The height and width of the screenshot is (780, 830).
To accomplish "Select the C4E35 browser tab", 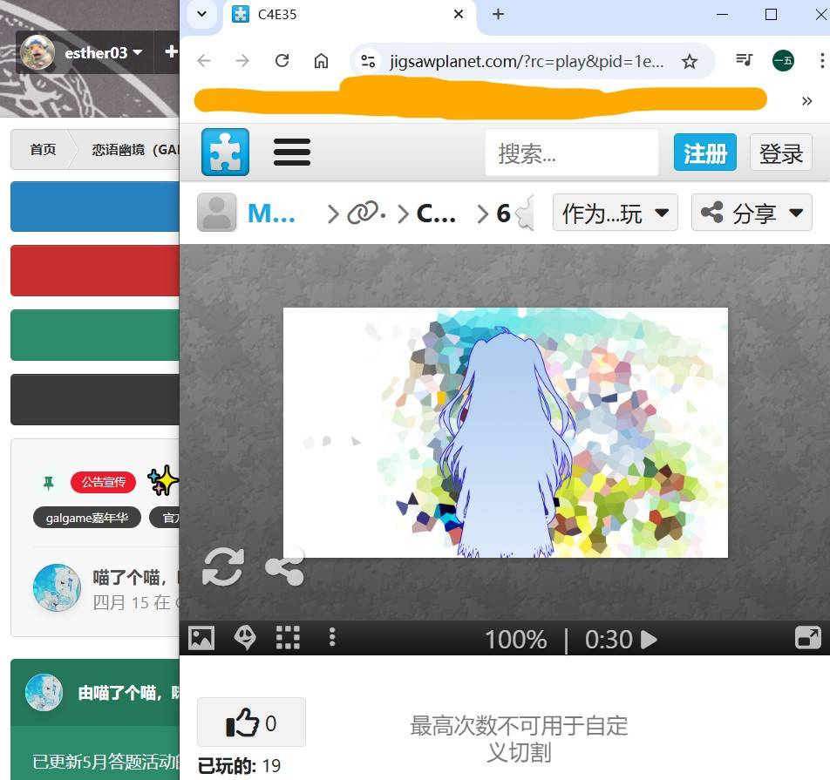I will (350, 15).
